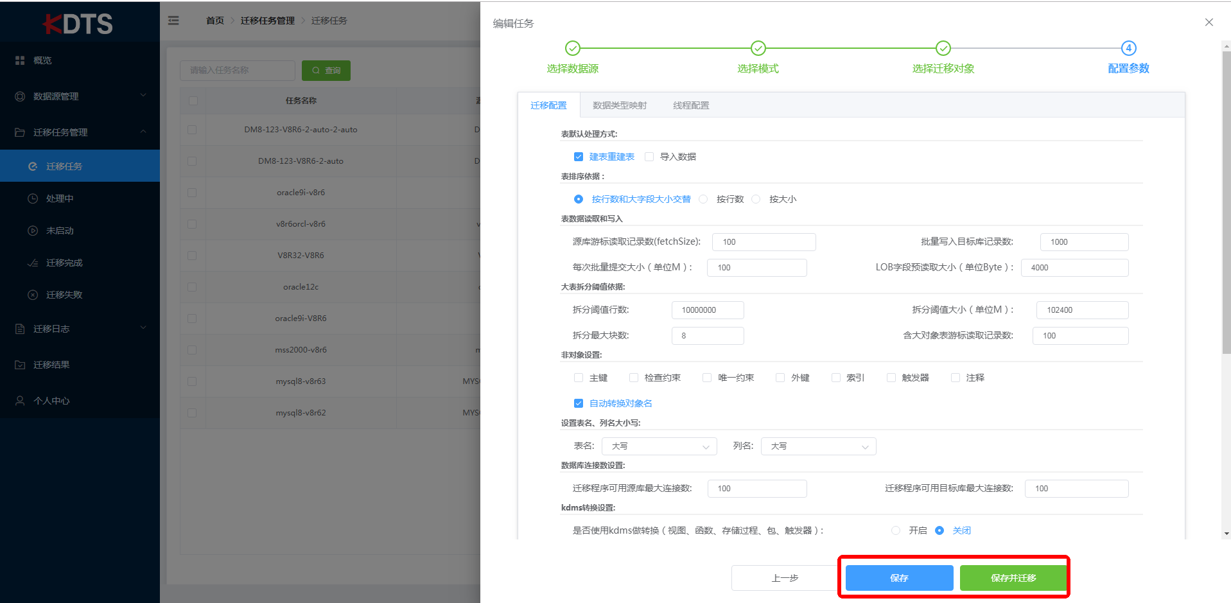The width and height of the screenshot is (1231, 603).
Task: Click the blue 保存 button
Action: (899, 578)
